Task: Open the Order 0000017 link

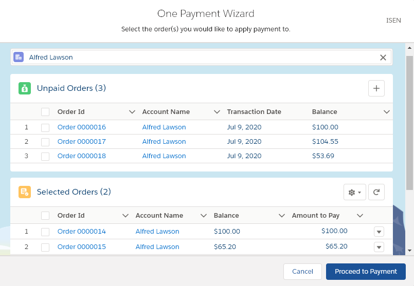Action: pyautogui.click(x=82, y=142)
